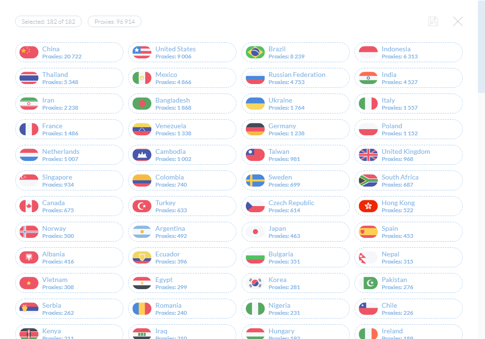Select the Vietnam country card
485x339 pixels.
coord(69,283)
